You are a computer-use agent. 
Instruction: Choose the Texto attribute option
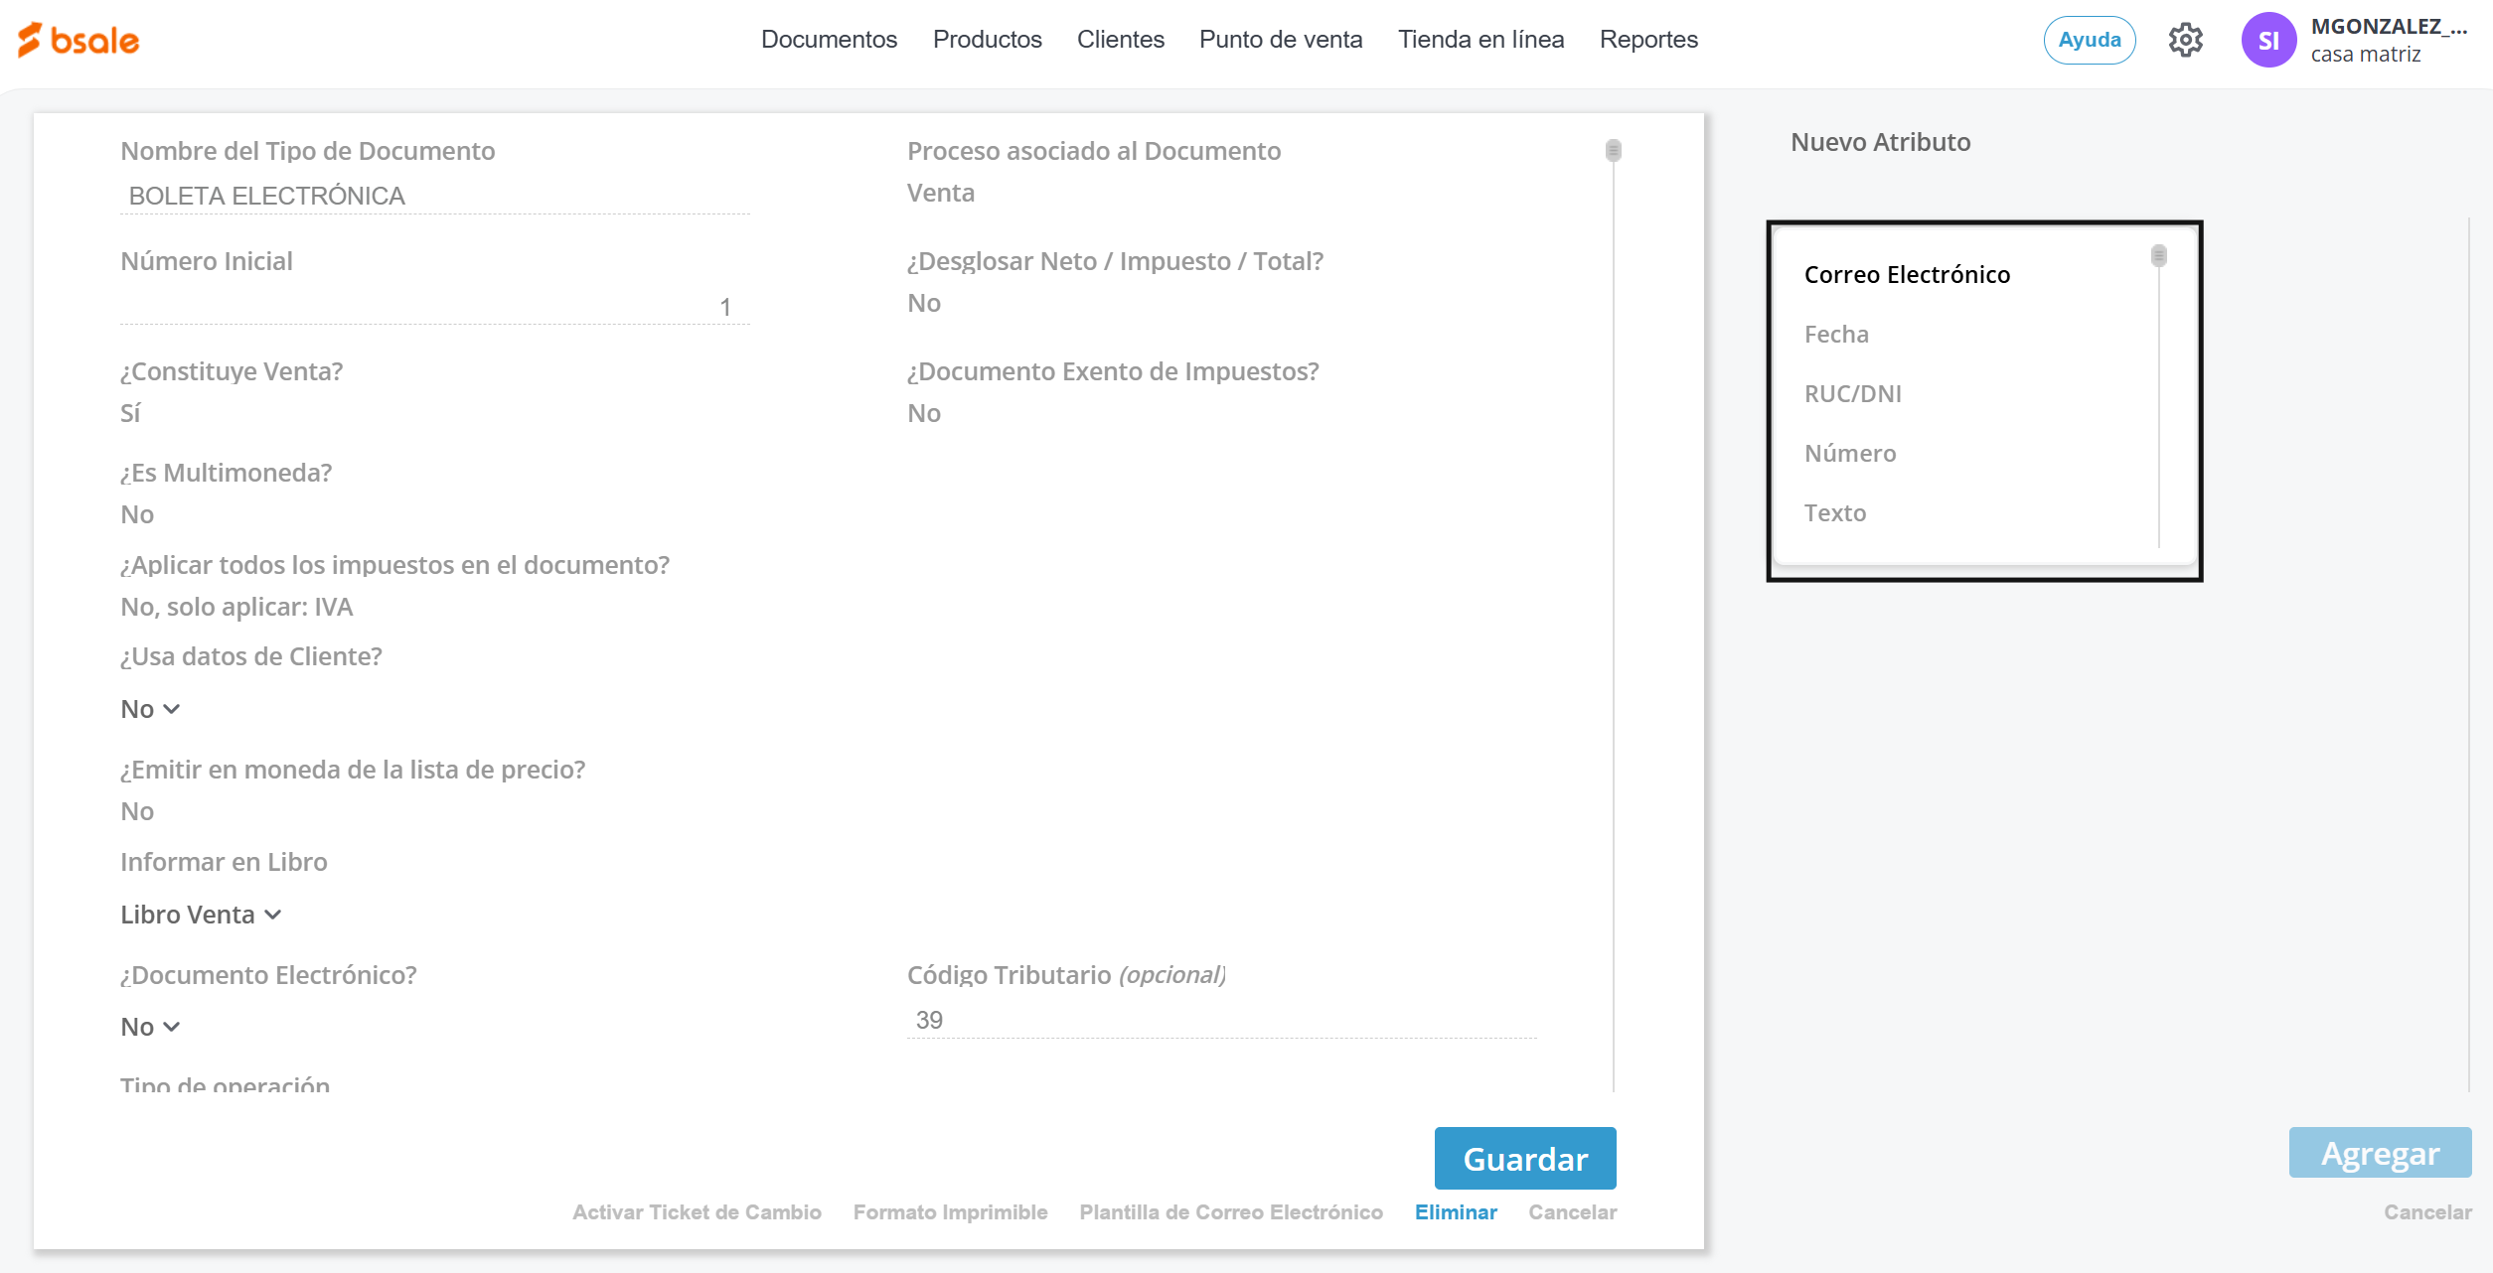1834,513
